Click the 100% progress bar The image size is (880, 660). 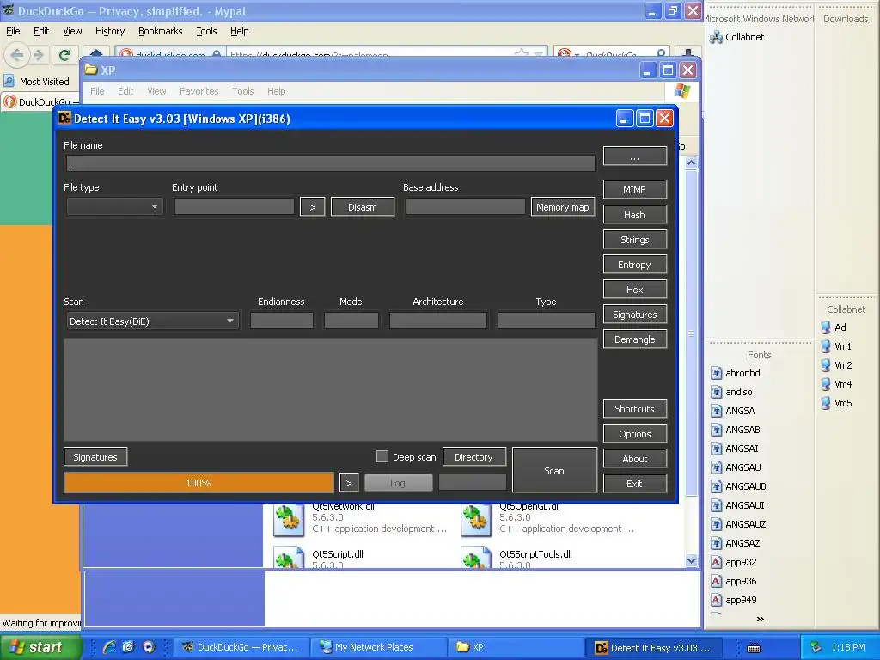(199, 483)
